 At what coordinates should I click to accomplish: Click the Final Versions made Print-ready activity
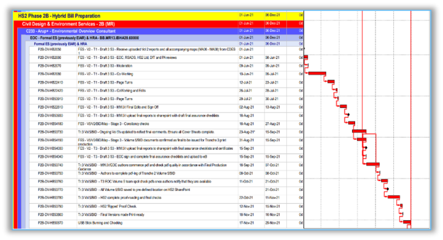(111, 215)
